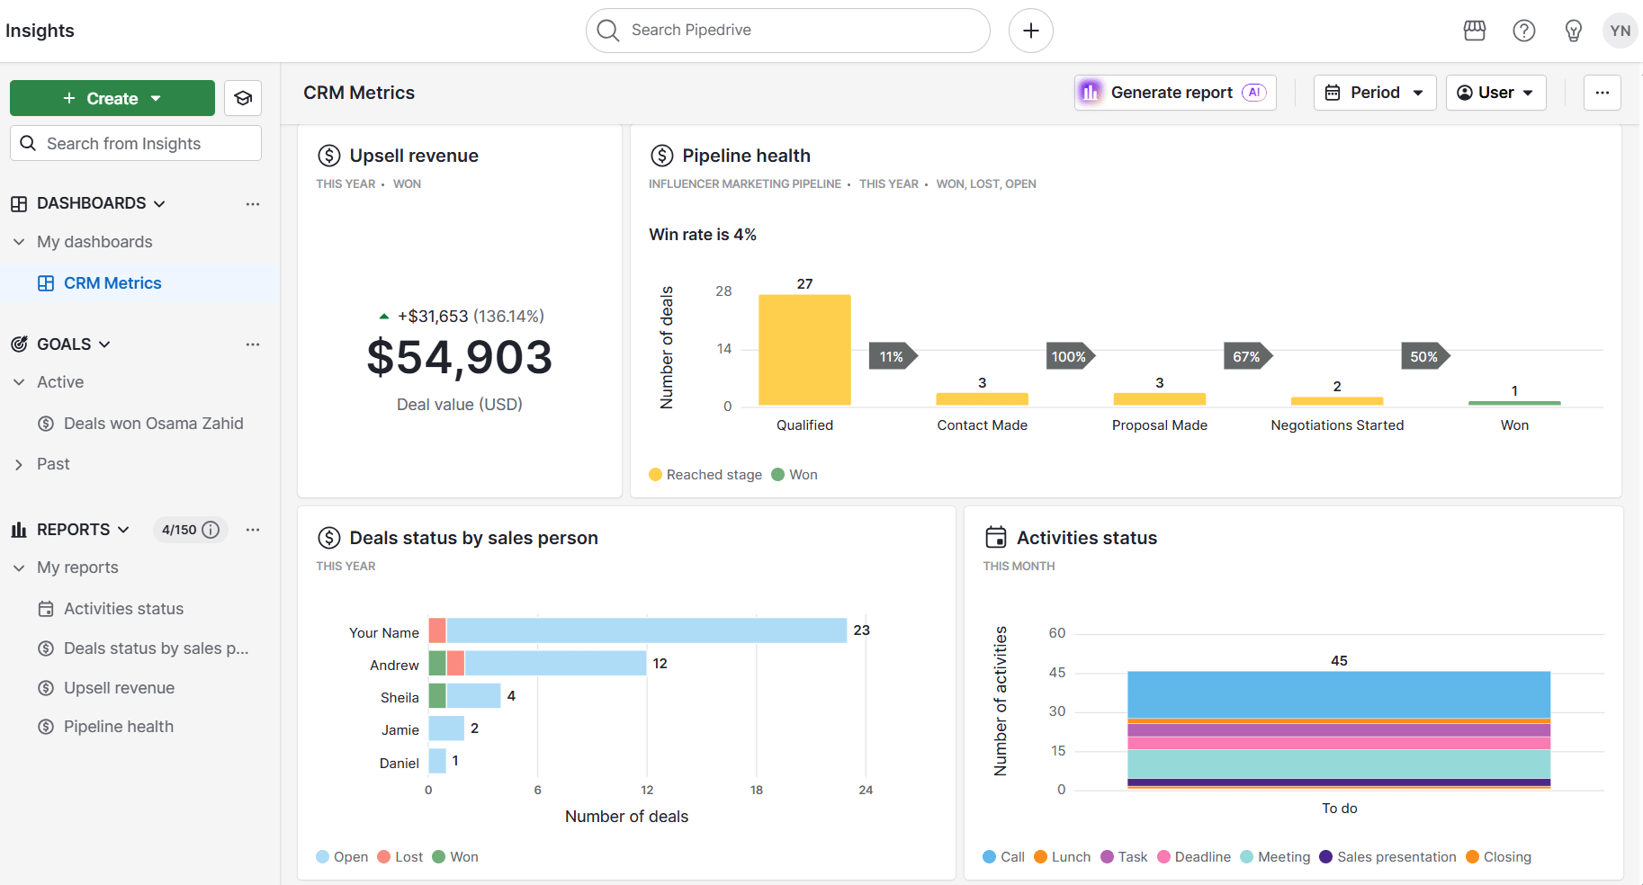This screenshot has height=885, width=1643.
Task: Click the plus icon next to search bar
Action: 1030,30
